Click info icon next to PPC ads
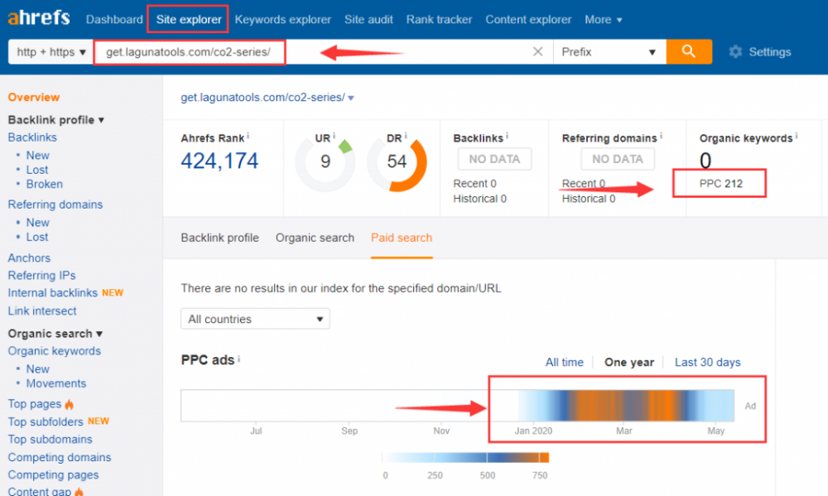828x496 pixels. tap(238, 359)
